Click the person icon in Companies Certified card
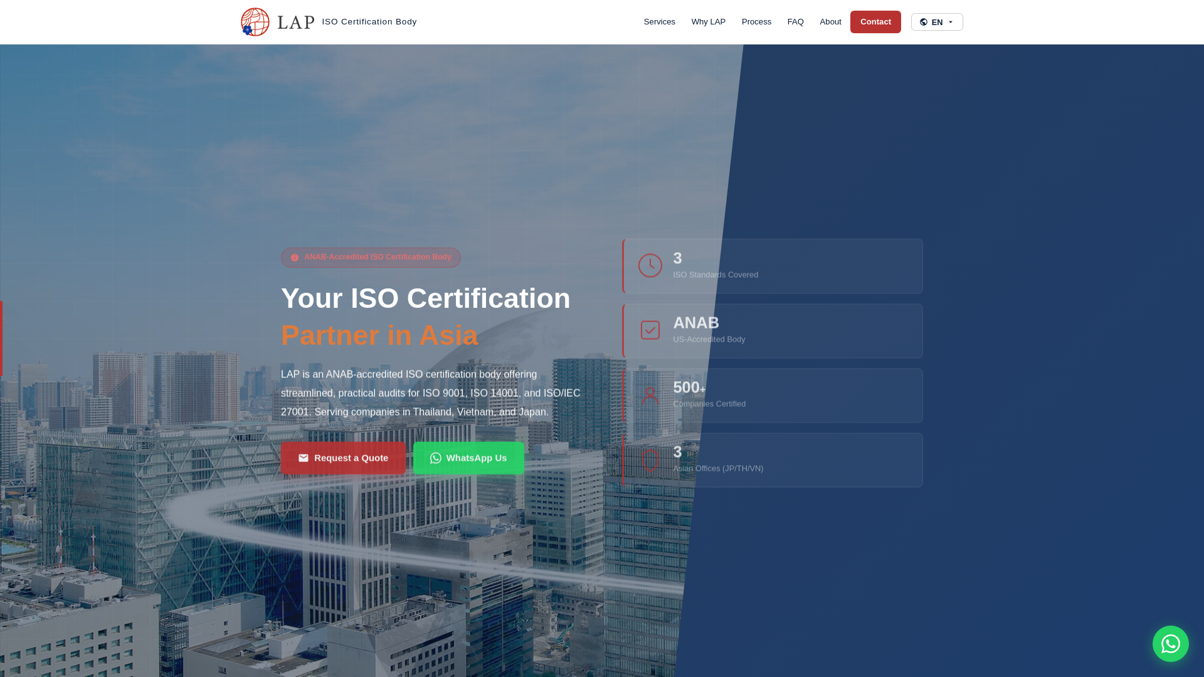This screenshot has width=1204, height=677. 650,396
